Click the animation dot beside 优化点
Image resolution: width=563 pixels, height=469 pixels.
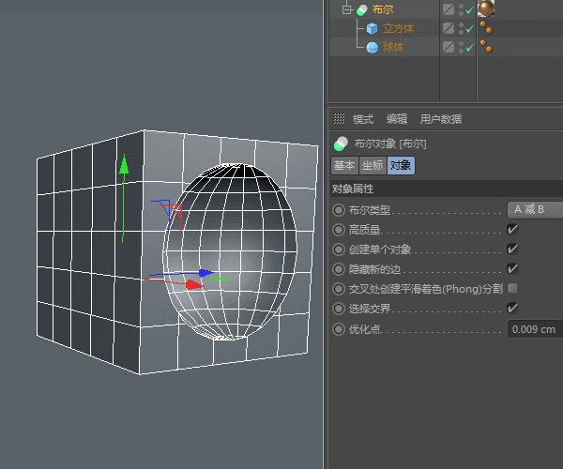coord(339,329)
